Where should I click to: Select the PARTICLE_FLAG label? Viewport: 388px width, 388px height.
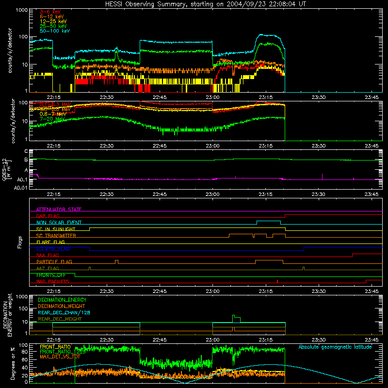click(54, 262)
